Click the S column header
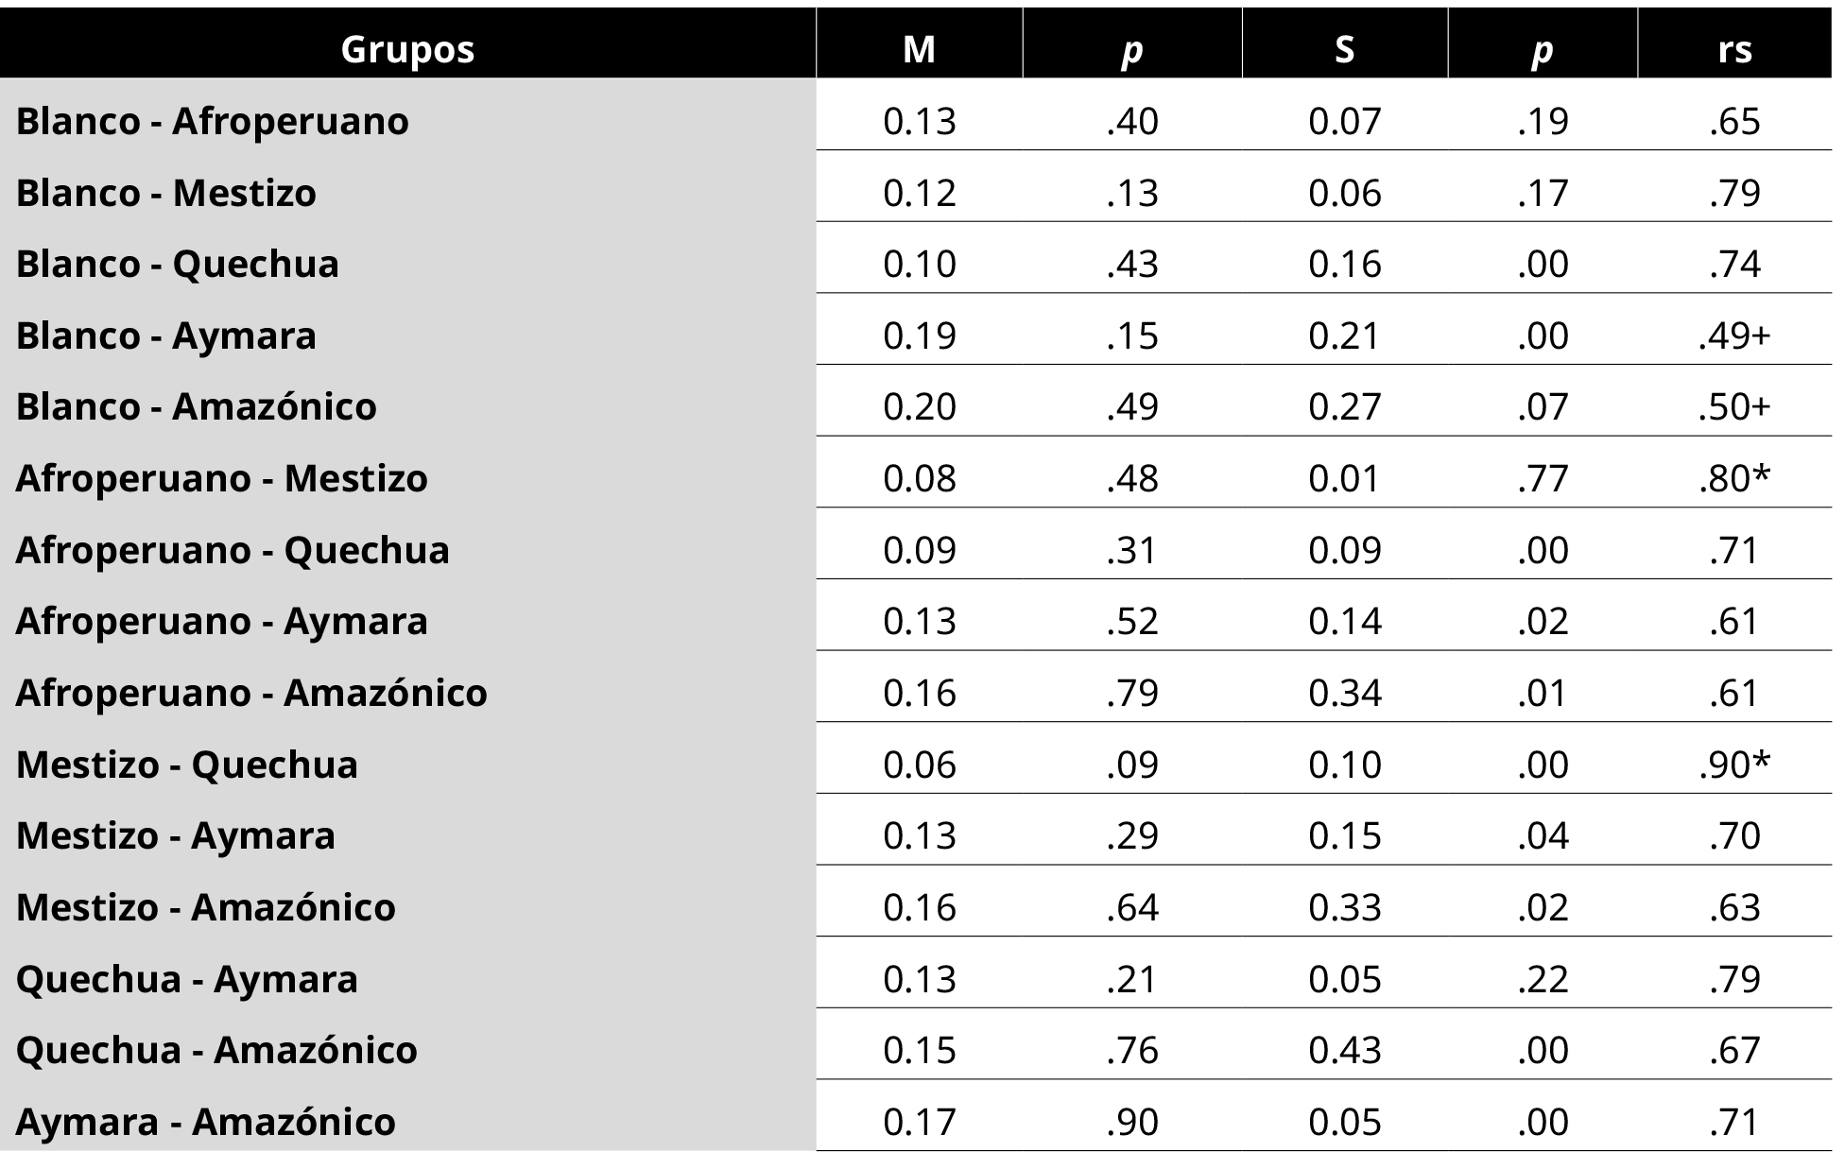This screenshot has height=1152, width=1845. pyautogui.click(x=1344, y=49)
